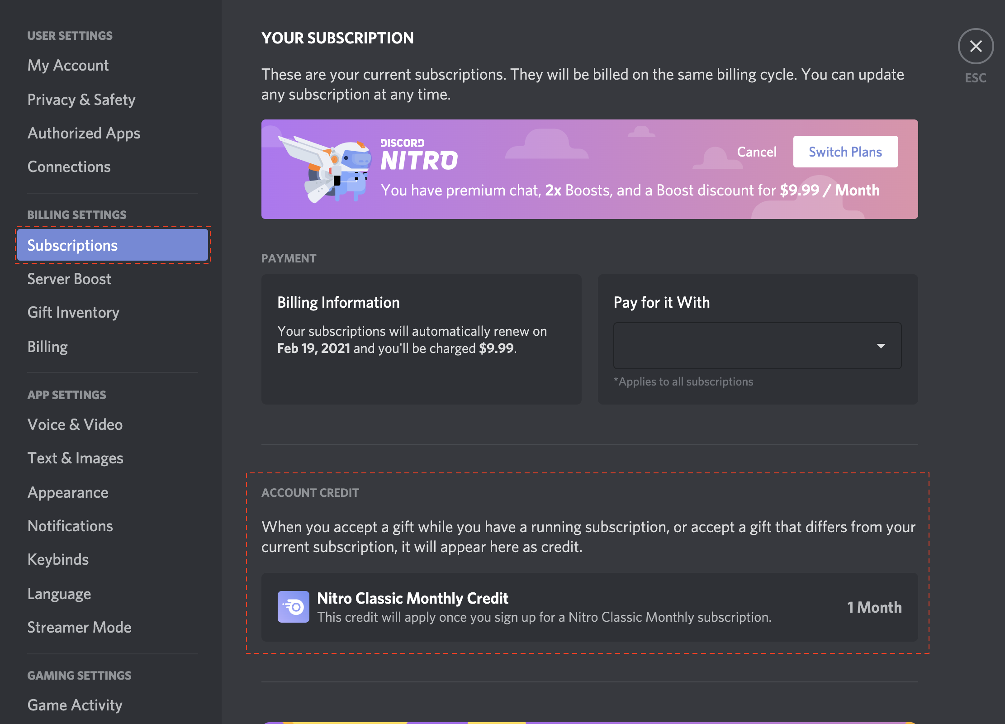Click the Server Boost sidebar item
This screenshot has height=724, width=1005.
70,278
